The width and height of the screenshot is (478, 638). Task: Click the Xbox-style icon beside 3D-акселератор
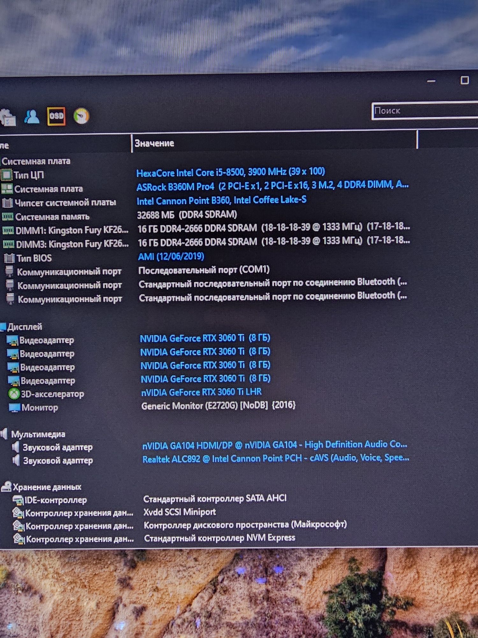[14, 394]
